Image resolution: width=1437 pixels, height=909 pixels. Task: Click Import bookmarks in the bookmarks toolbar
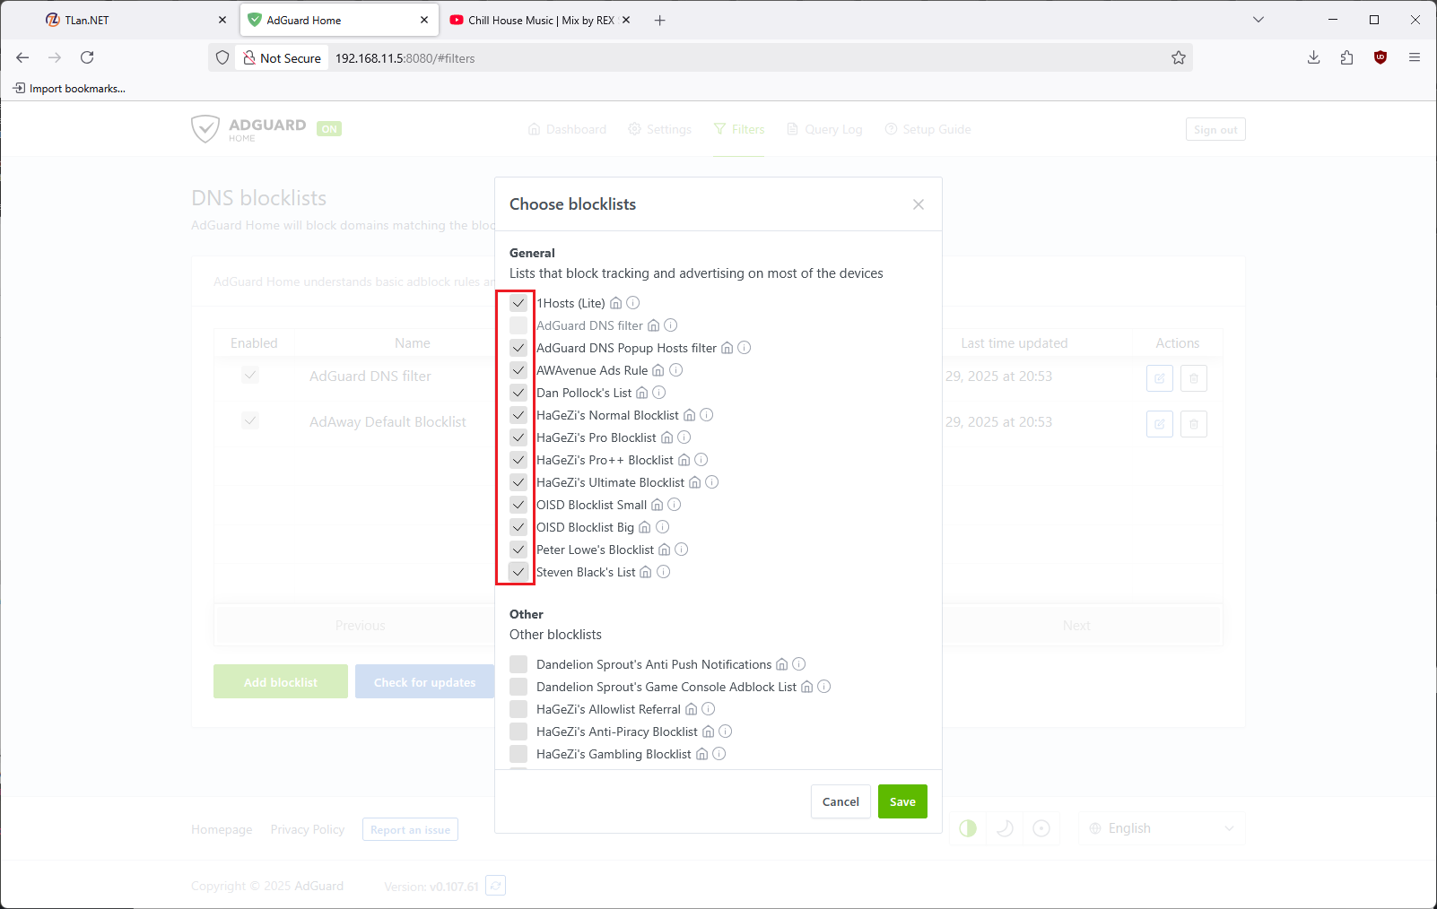point(69,88)
